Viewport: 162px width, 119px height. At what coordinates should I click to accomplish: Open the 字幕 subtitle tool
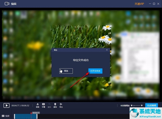[43, 105]
